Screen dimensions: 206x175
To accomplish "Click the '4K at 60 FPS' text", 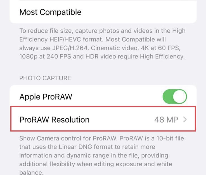I will [160, 48].
